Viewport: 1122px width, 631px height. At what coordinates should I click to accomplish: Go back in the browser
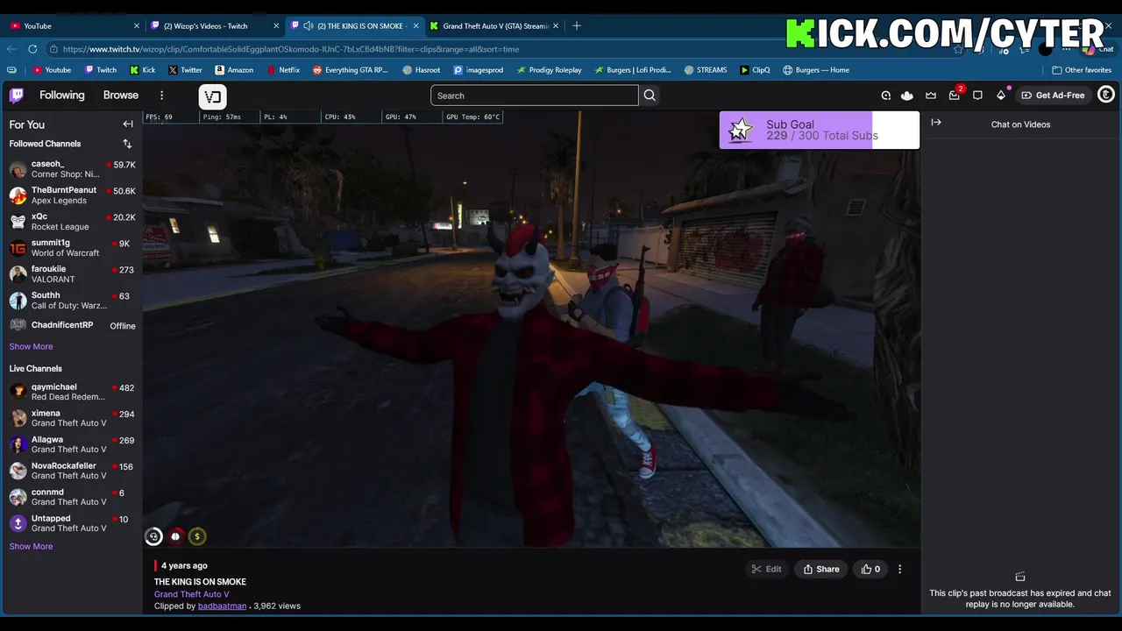[x=11, y=49]
